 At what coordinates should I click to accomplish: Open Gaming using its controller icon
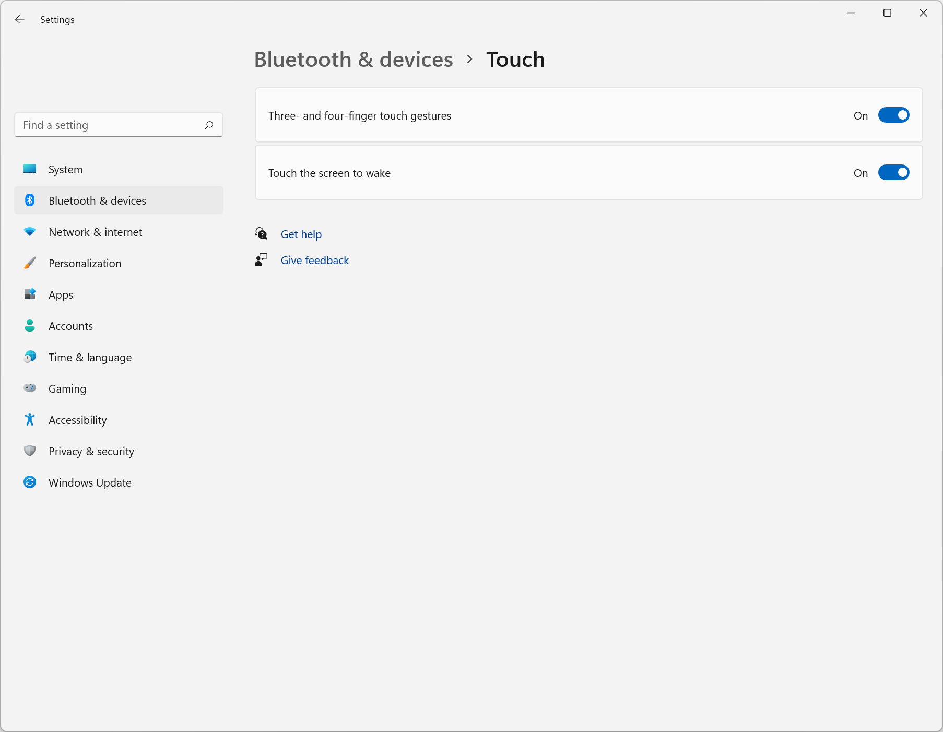click(x=30, y=388)
